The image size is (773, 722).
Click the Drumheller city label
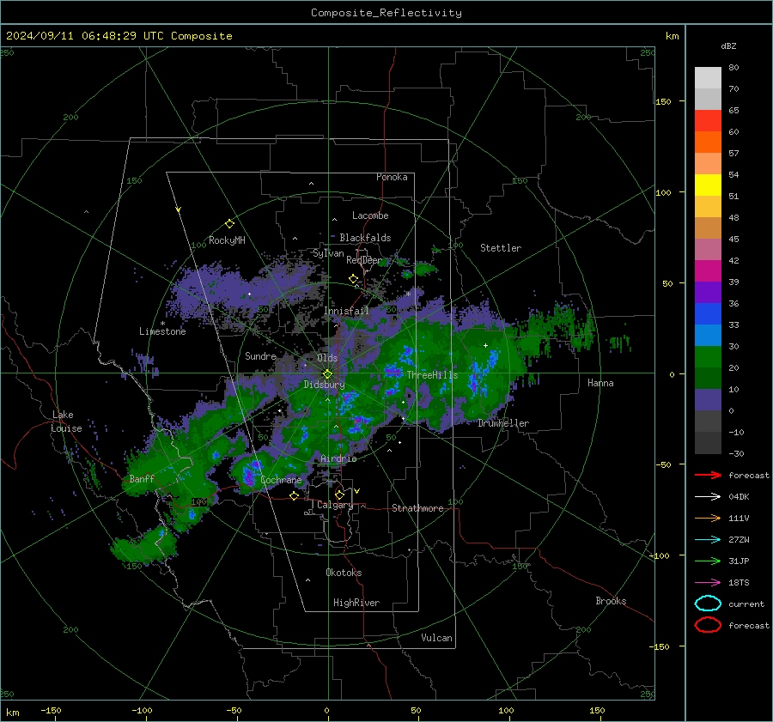pos(503,423)
